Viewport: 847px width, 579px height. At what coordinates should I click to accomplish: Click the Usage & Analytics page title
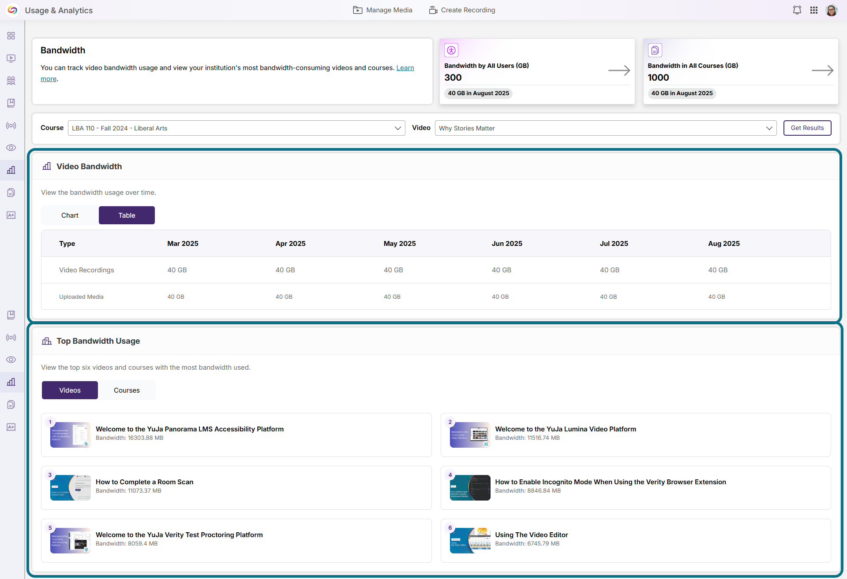tap(59, 11)
